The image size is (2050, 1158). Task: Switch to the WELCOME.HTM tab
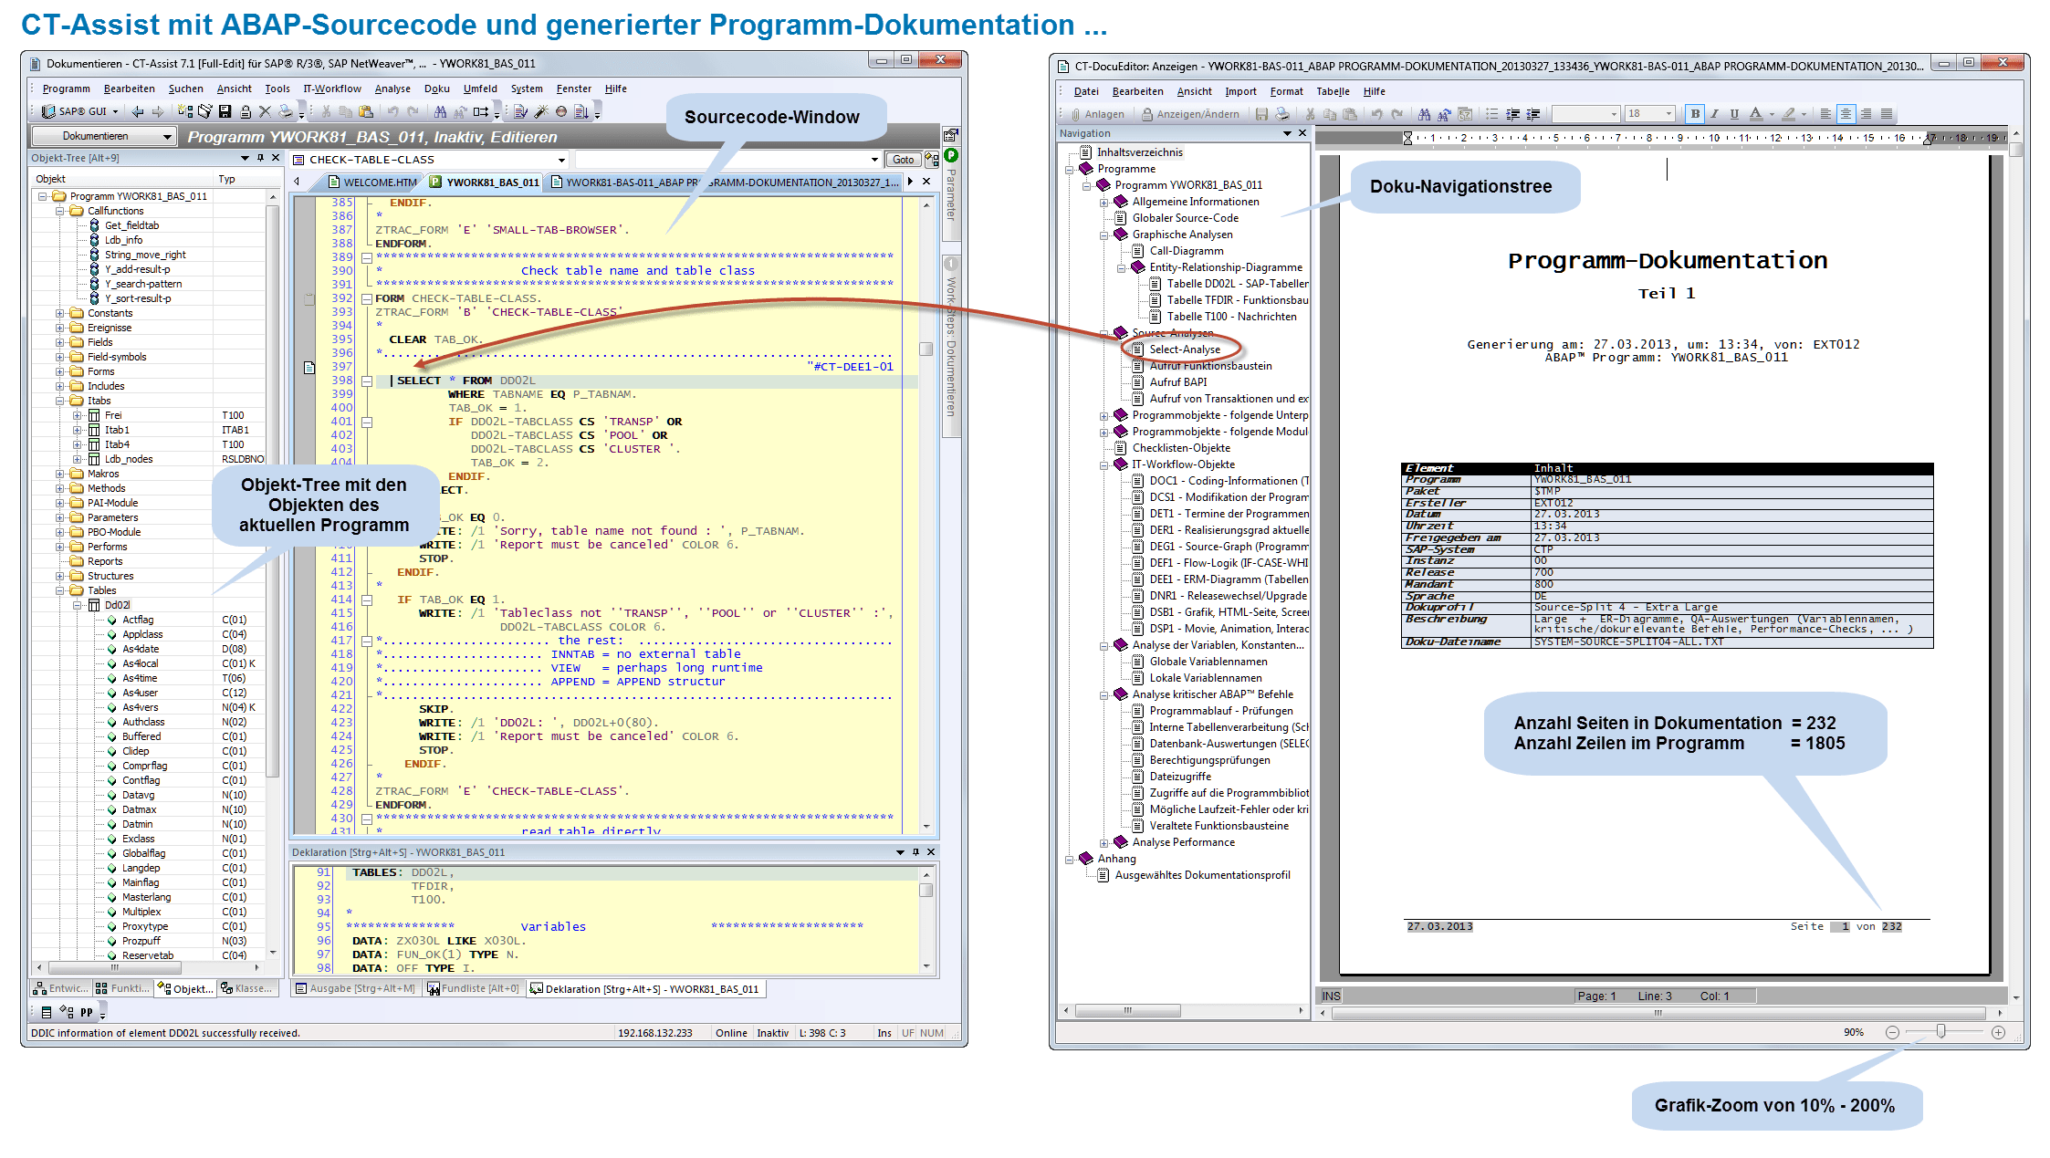click(x=374, y=182)
